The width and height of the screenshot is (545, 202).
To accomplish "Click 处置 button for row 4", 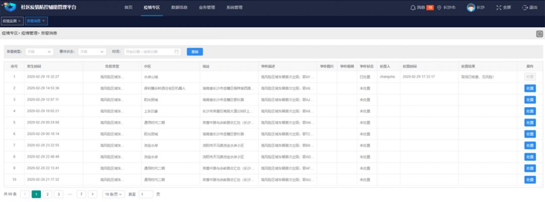I will click(530, 111).
